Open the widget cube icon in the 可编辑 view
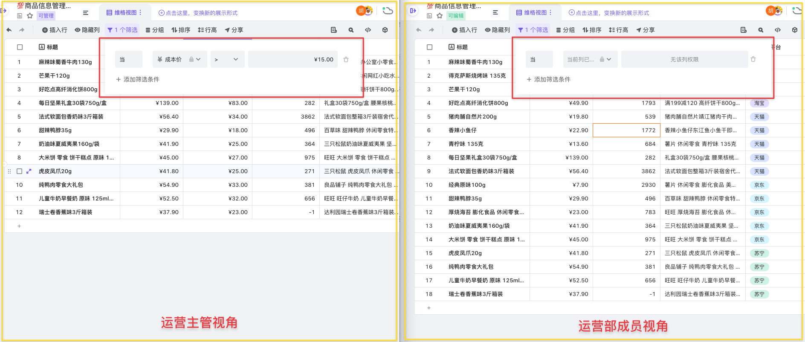 point(795,30)
